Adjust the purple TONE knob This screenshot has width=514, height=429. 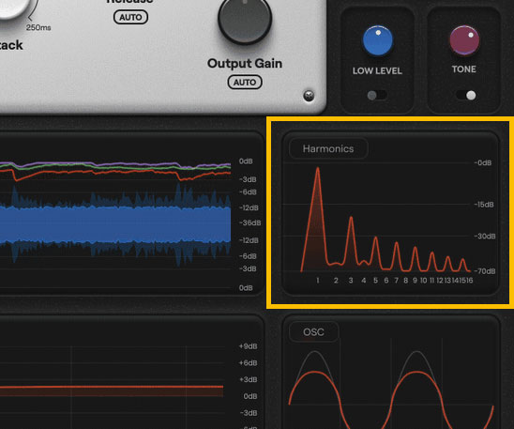tap(464, 40)
